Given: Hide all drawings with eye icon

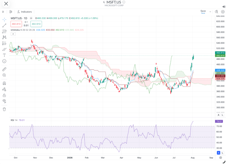Looking at the screenshot, I should (x=5, y=101).
